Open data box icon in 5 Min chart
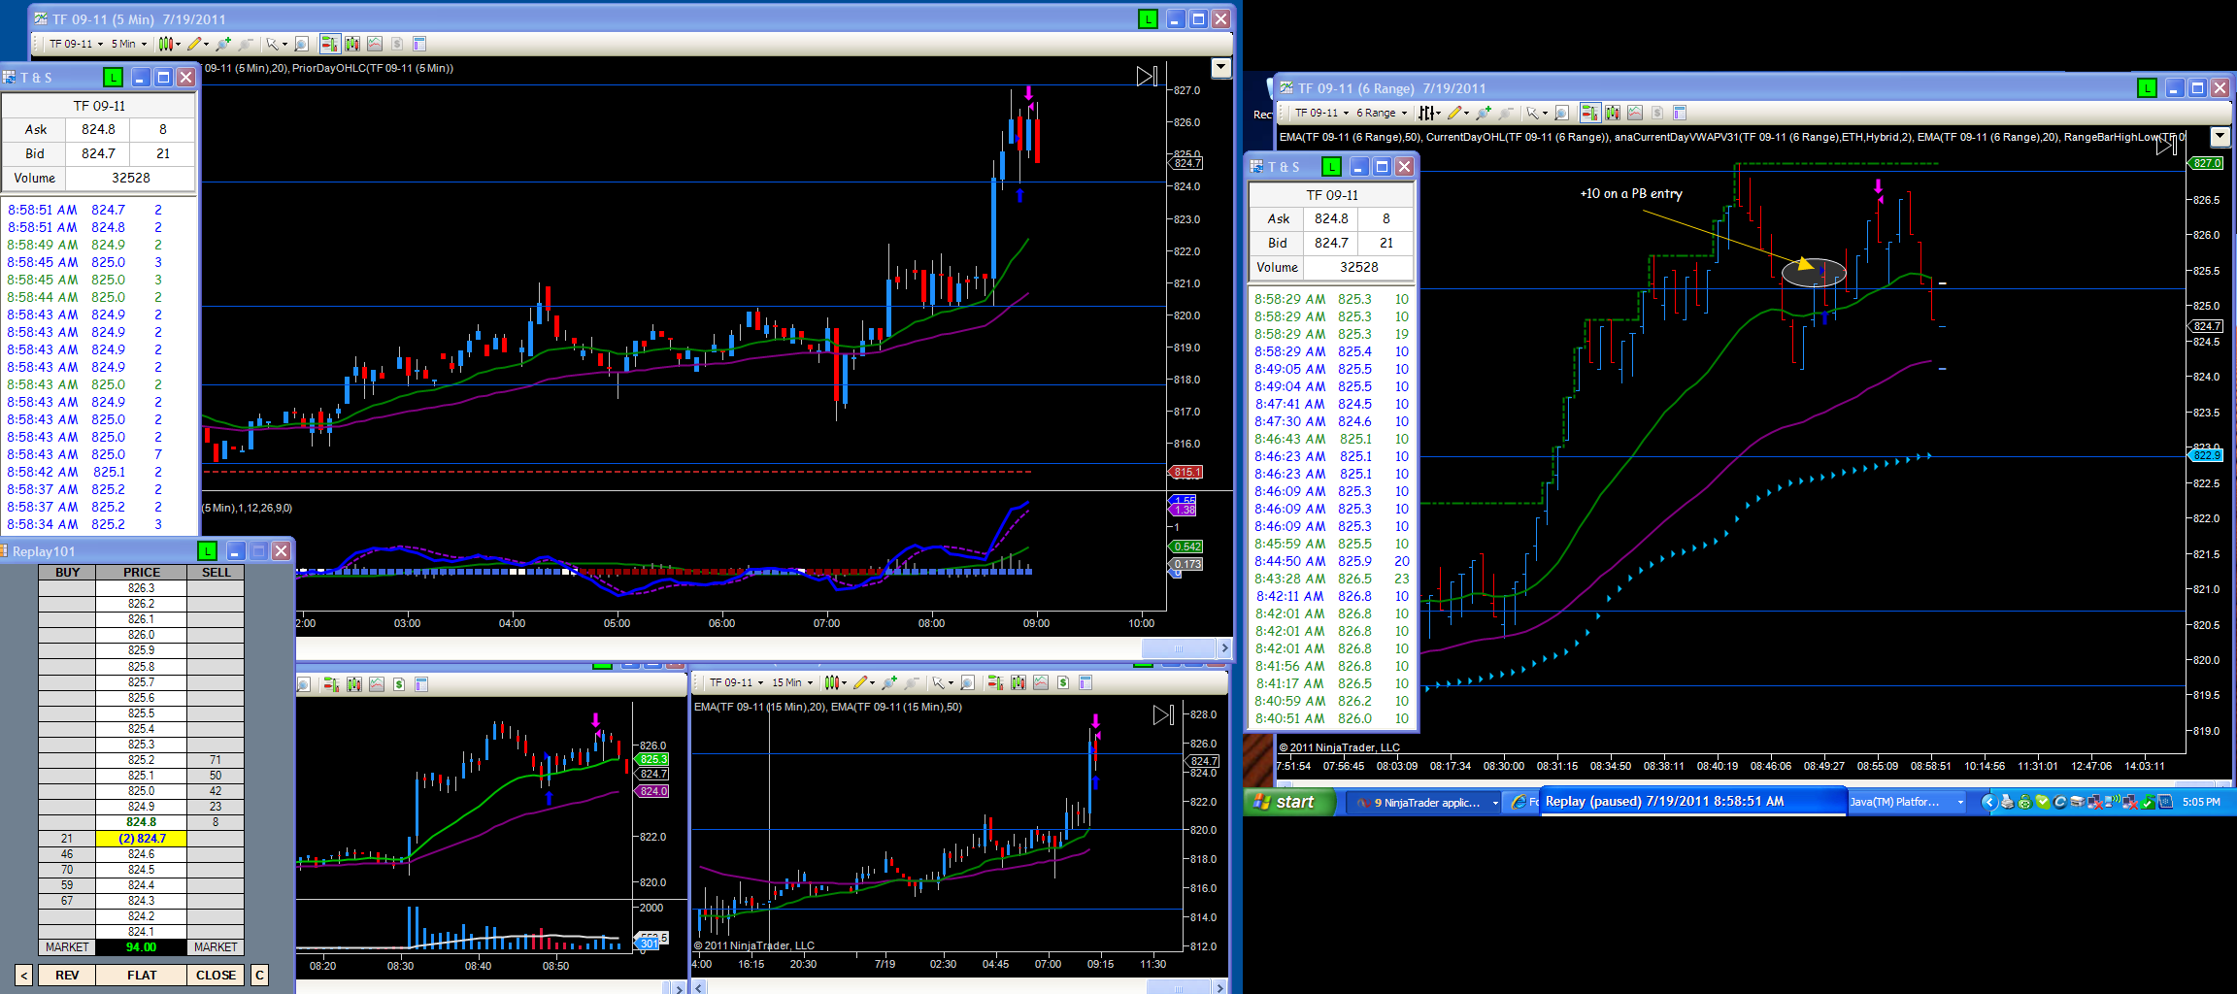 click(351, 44)
